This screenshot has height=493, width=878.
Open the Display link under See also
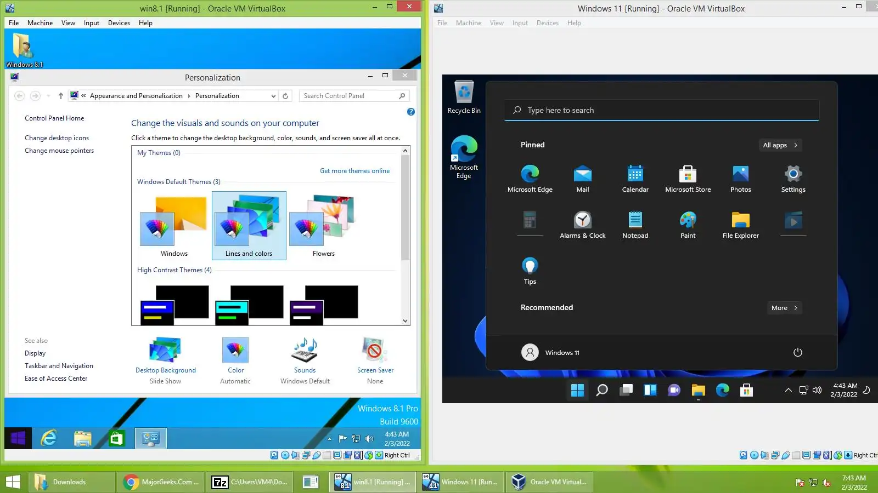point(35,353)
